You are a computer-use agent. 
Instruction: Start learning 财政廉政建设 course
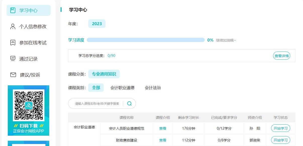[280, 140]
